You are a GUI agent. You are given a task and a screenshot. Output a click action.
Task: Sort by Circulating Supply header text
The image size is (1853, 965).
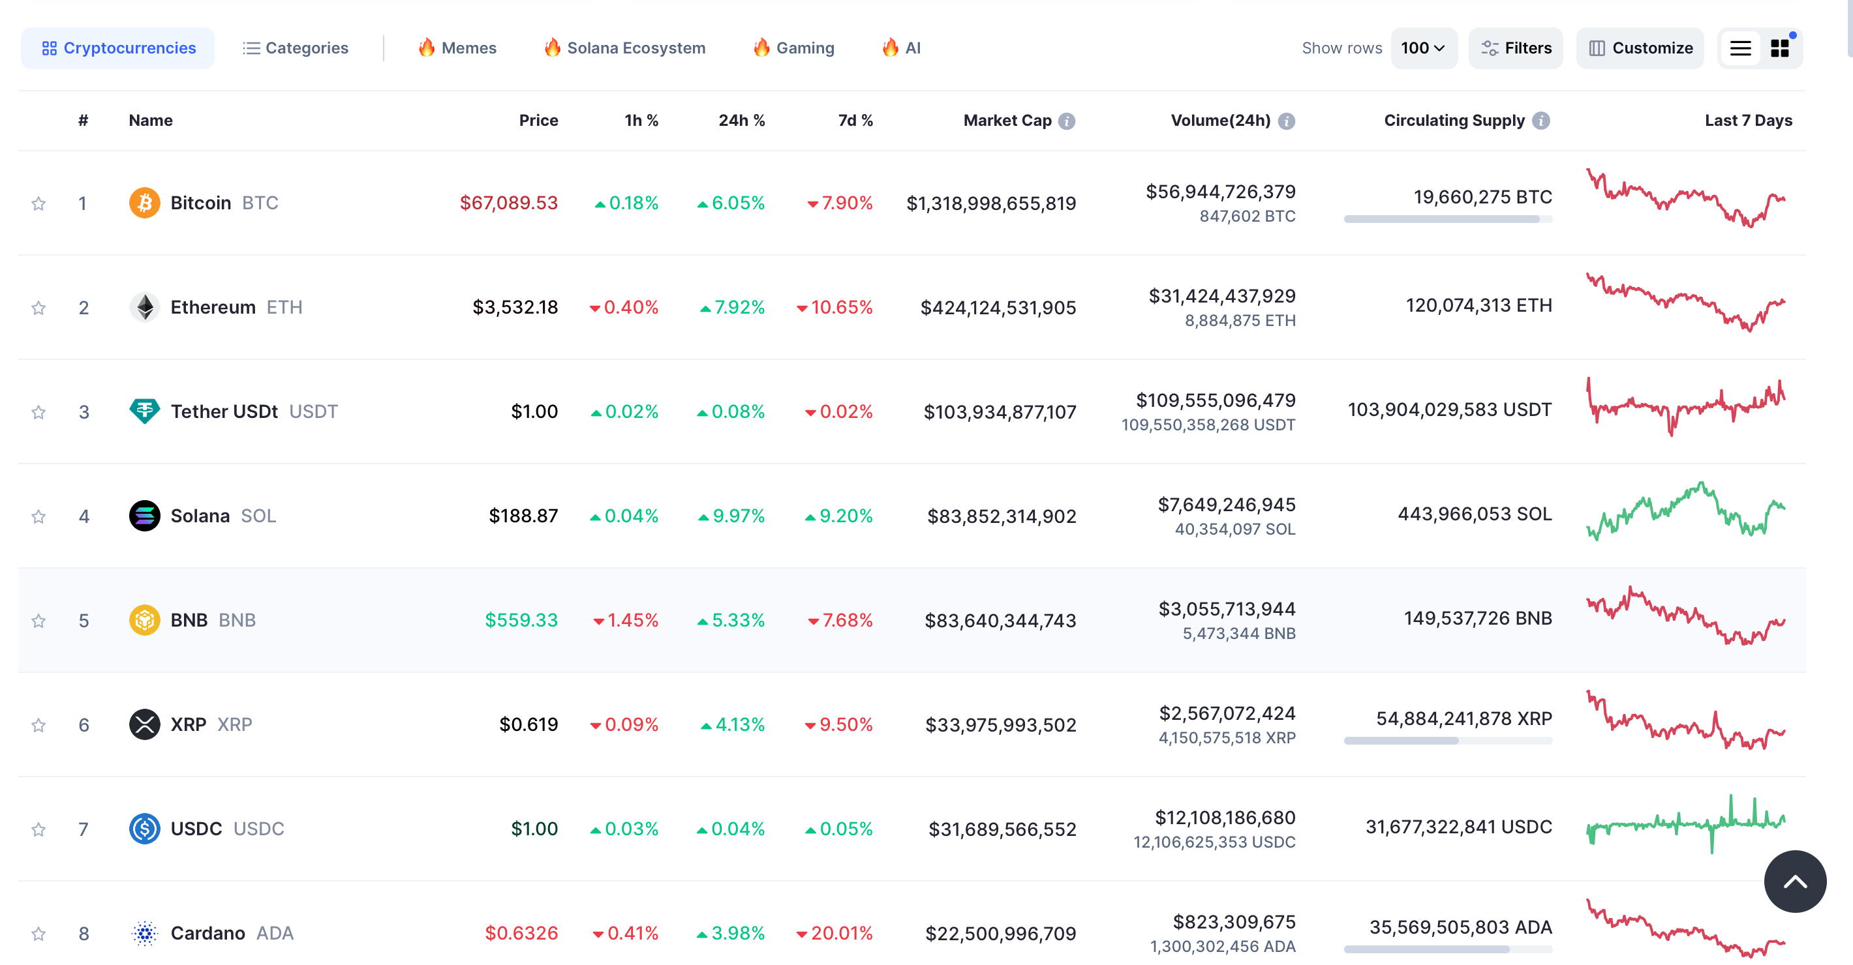point(1454,120)
